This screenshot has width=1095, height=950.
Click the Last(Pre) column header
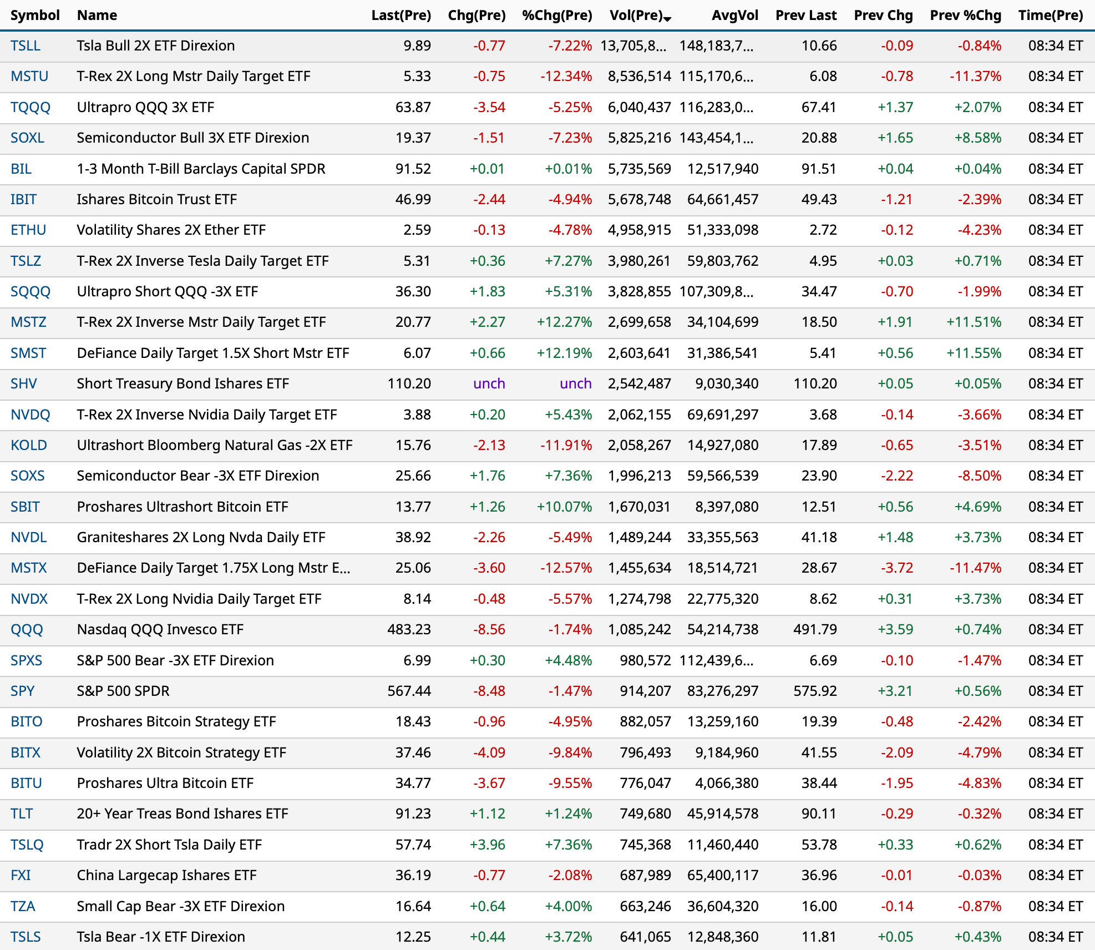pyautogui.click(x=401, y=15)
